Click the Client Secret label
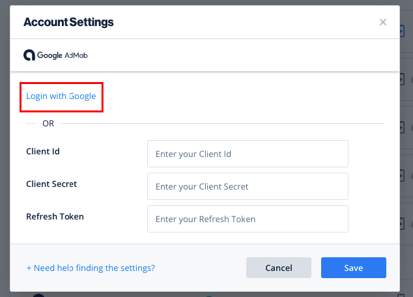The height and width of the screenshot is (297, 413). click(x=51, y=184)
